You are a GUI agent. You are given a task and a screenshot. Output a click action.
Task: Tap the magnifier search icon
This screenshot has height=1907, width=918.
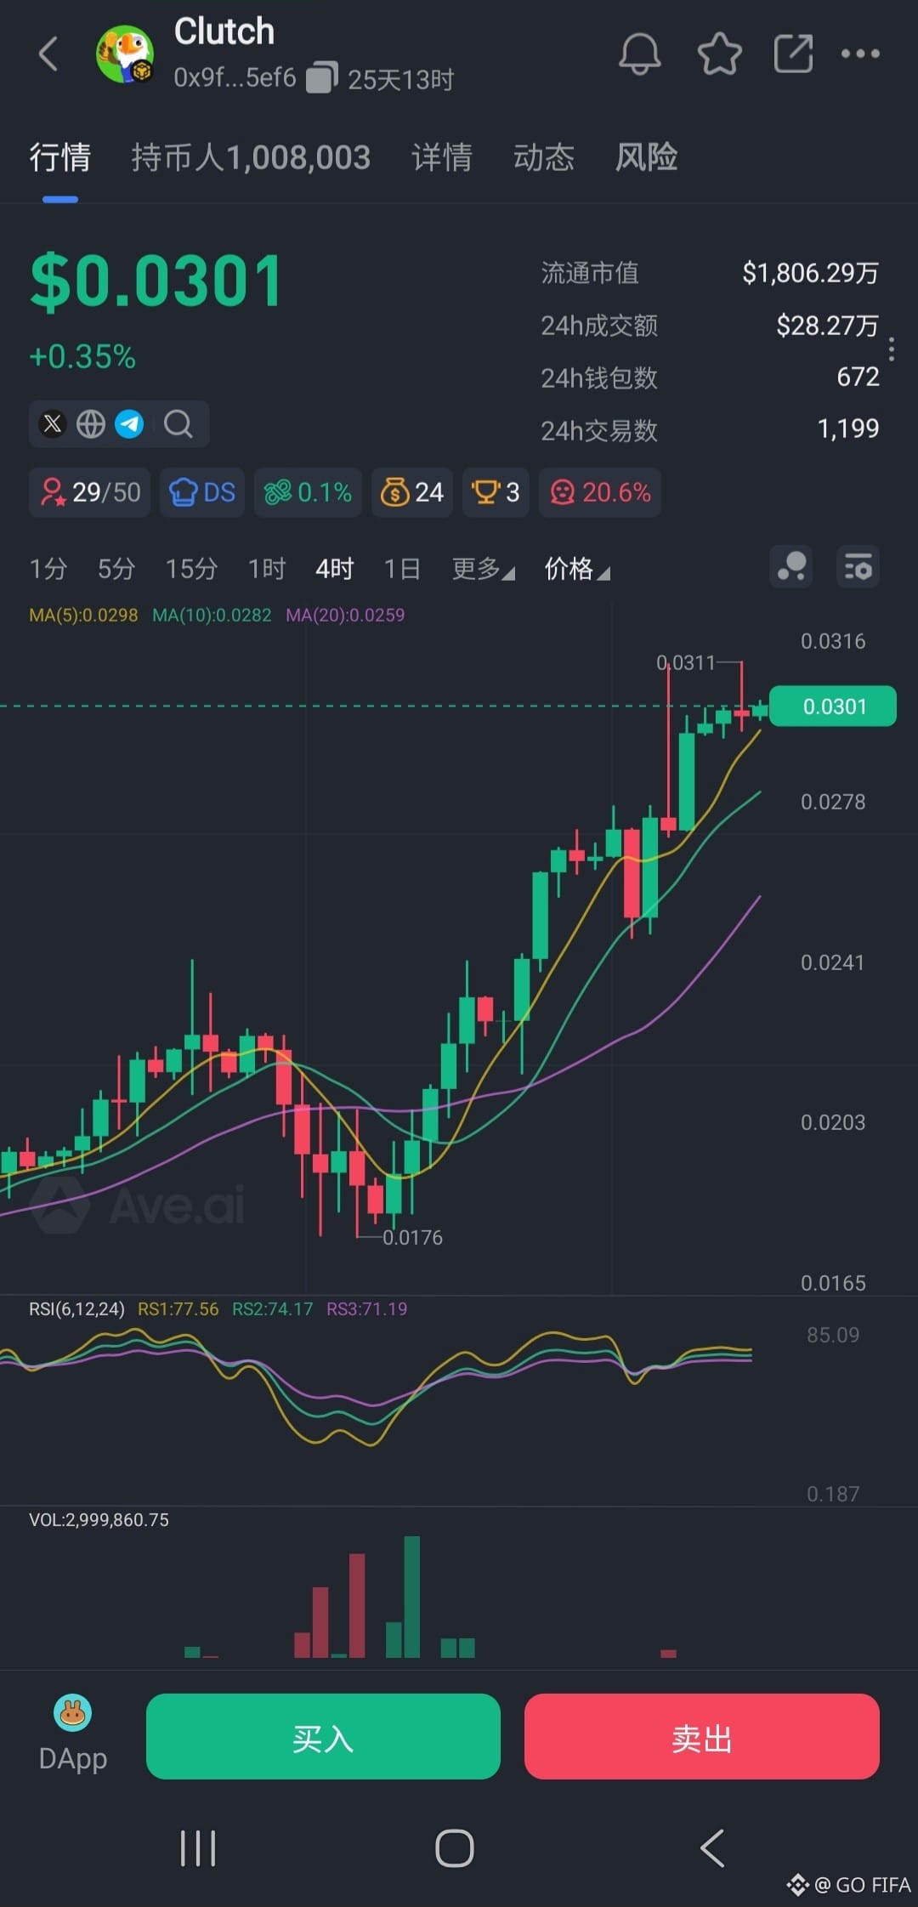click(x=178, y=423)
